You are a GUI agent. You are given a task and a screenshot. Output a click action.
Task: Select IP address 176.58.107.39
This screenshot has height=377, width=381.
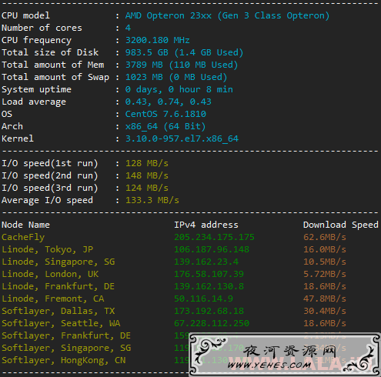[209, 274]
